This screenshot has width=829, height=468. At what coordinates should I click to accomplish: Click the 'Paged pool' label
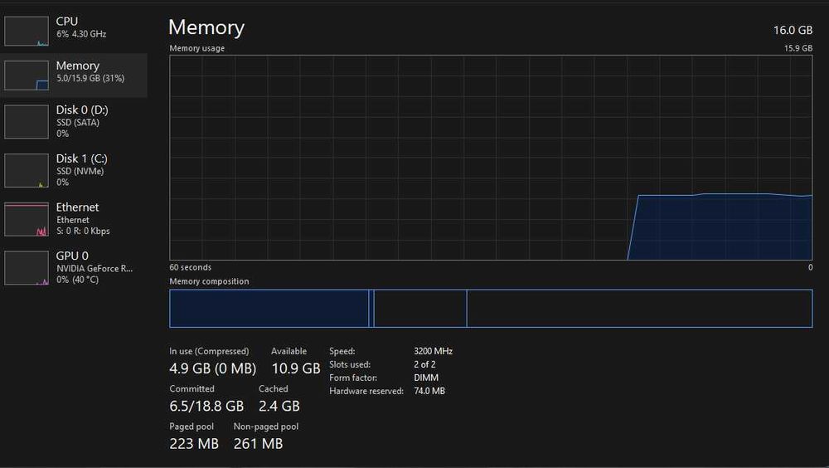click(x=191, y=427)
